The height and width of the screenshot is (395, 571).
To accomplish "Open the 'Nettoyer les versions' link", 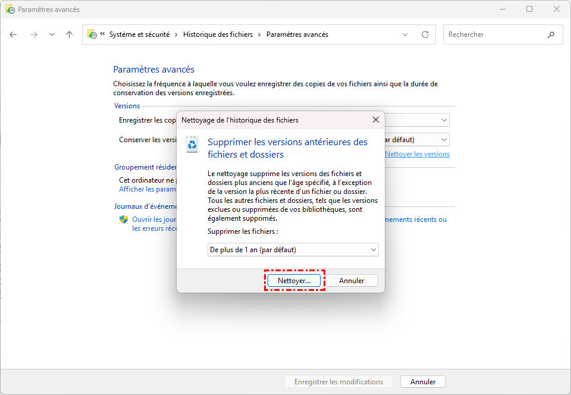I will pyautogui.click(x=417, y=154).
